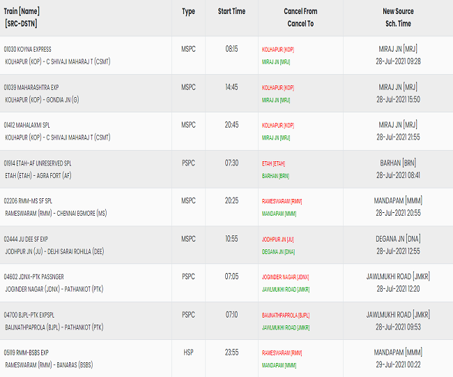Click the New Source column header
Screen dimensions: 453x377
[x=397, y=11]
